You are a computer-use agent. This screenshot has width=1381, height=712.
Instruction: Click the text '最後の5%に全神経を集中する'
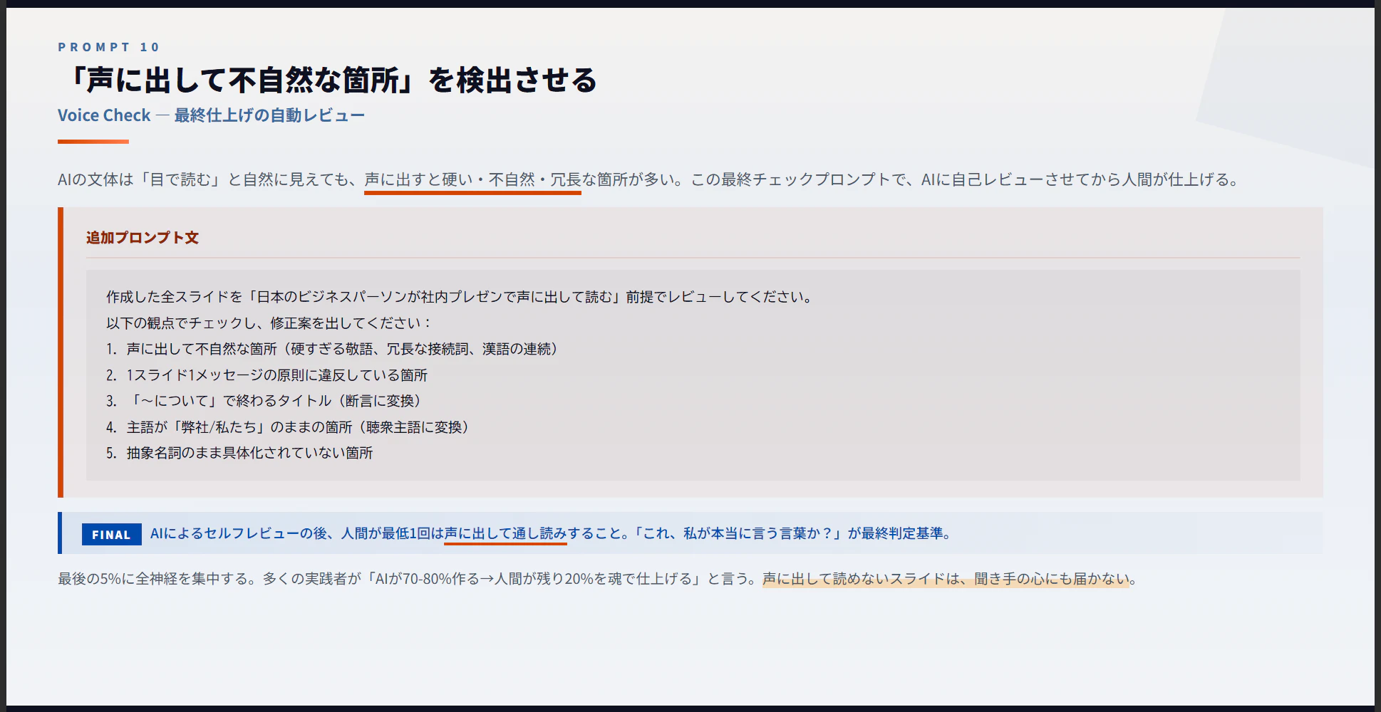153,579
